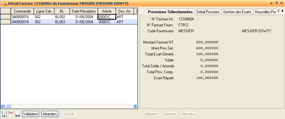285x119 pixels.
Task: Click the left Validation button
Action: [x=31, y=114]
